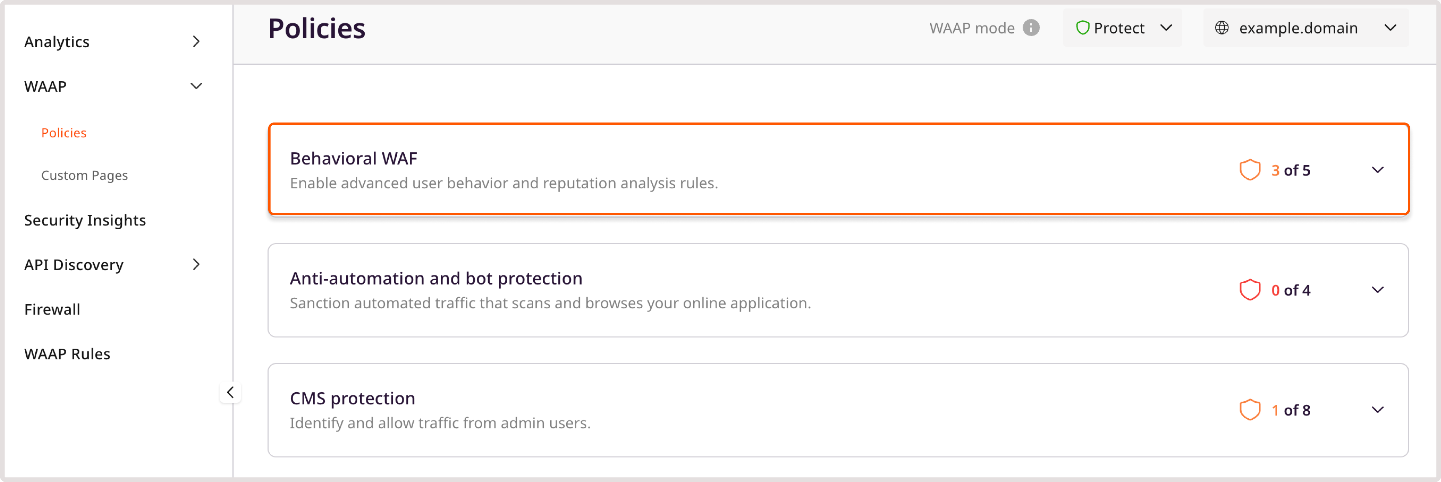
Task: Click the green Protect shield icon
Action: click(1082, 28)
